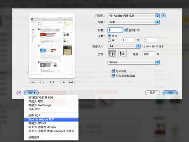Image resolution: width=189 pixels, height=142 pixels.
Task: Toggle 逐份打印 collate checkbox
Action: click(126, 30)
